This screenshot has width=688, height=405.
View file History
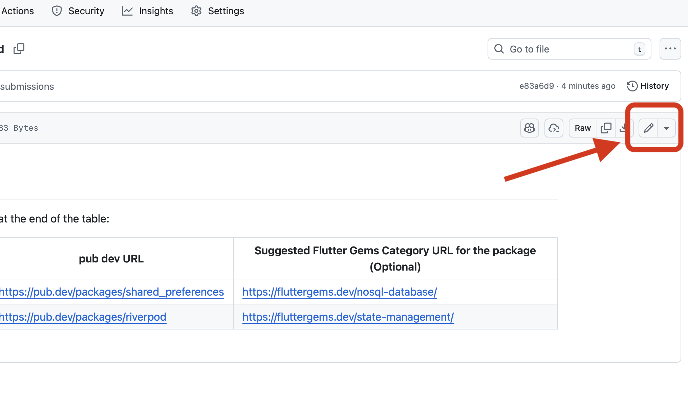648,86
